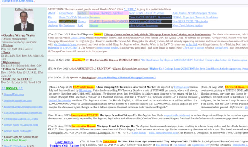
Task: Open Lady Justice Ponders Odd Ruling link
Action: tap(64, 144)
